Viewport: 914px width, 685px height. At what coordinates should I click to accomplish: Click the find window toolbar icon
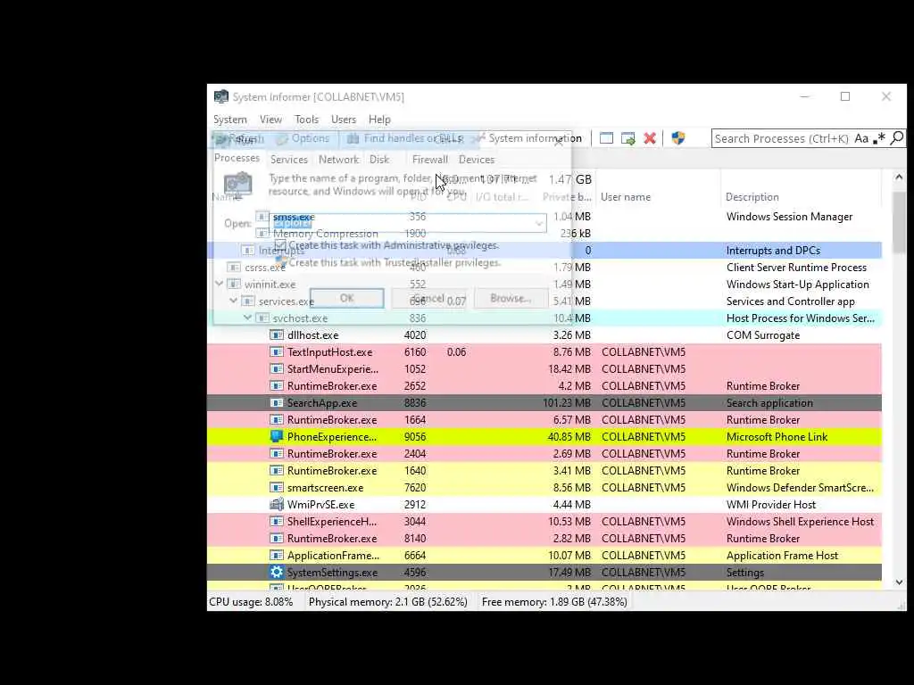pyautogui.click(x=606, y=138)
